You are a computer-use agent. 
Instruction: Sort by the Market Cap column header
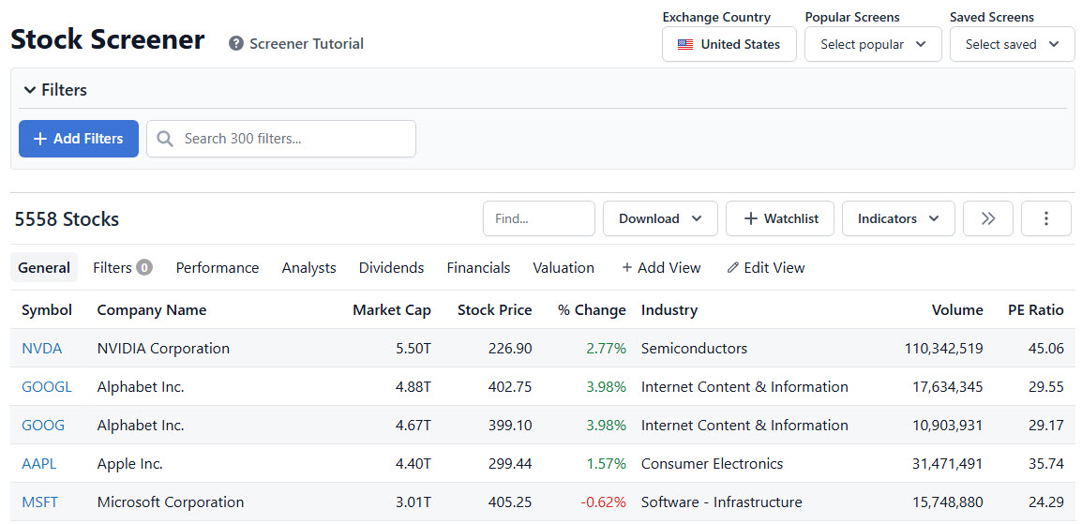(x=392, y=310)
